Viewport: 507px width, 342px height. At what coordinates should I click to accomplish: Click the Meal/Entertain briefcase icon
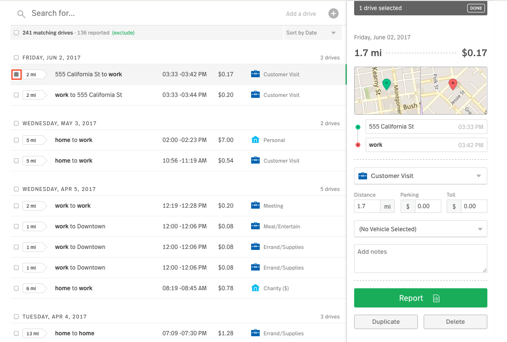coord(255,226)
